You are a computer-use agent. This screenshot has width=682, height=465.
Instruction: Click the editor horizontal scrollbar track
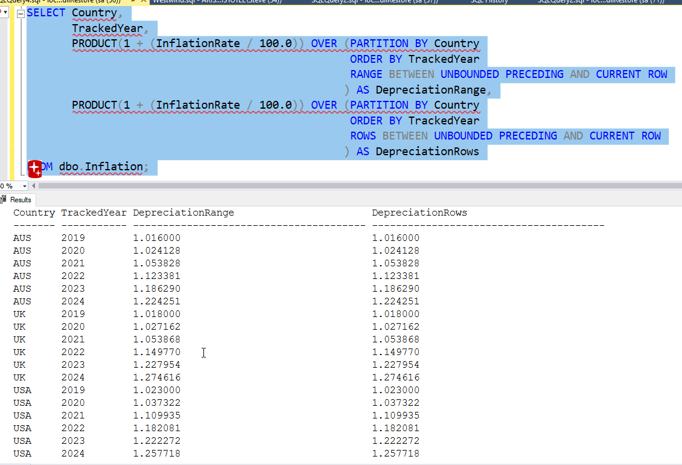(x=360, y=186)
